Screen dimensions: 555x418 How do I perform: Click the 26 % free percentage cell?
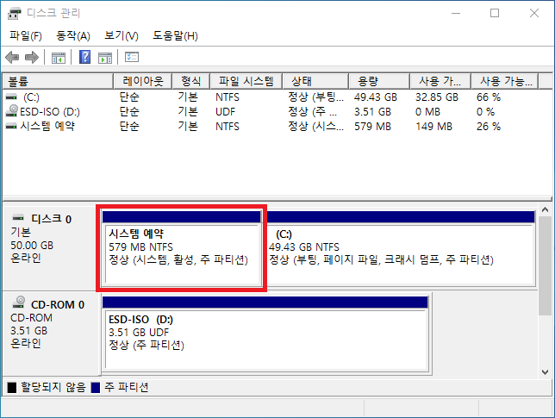tap(489, 127)
